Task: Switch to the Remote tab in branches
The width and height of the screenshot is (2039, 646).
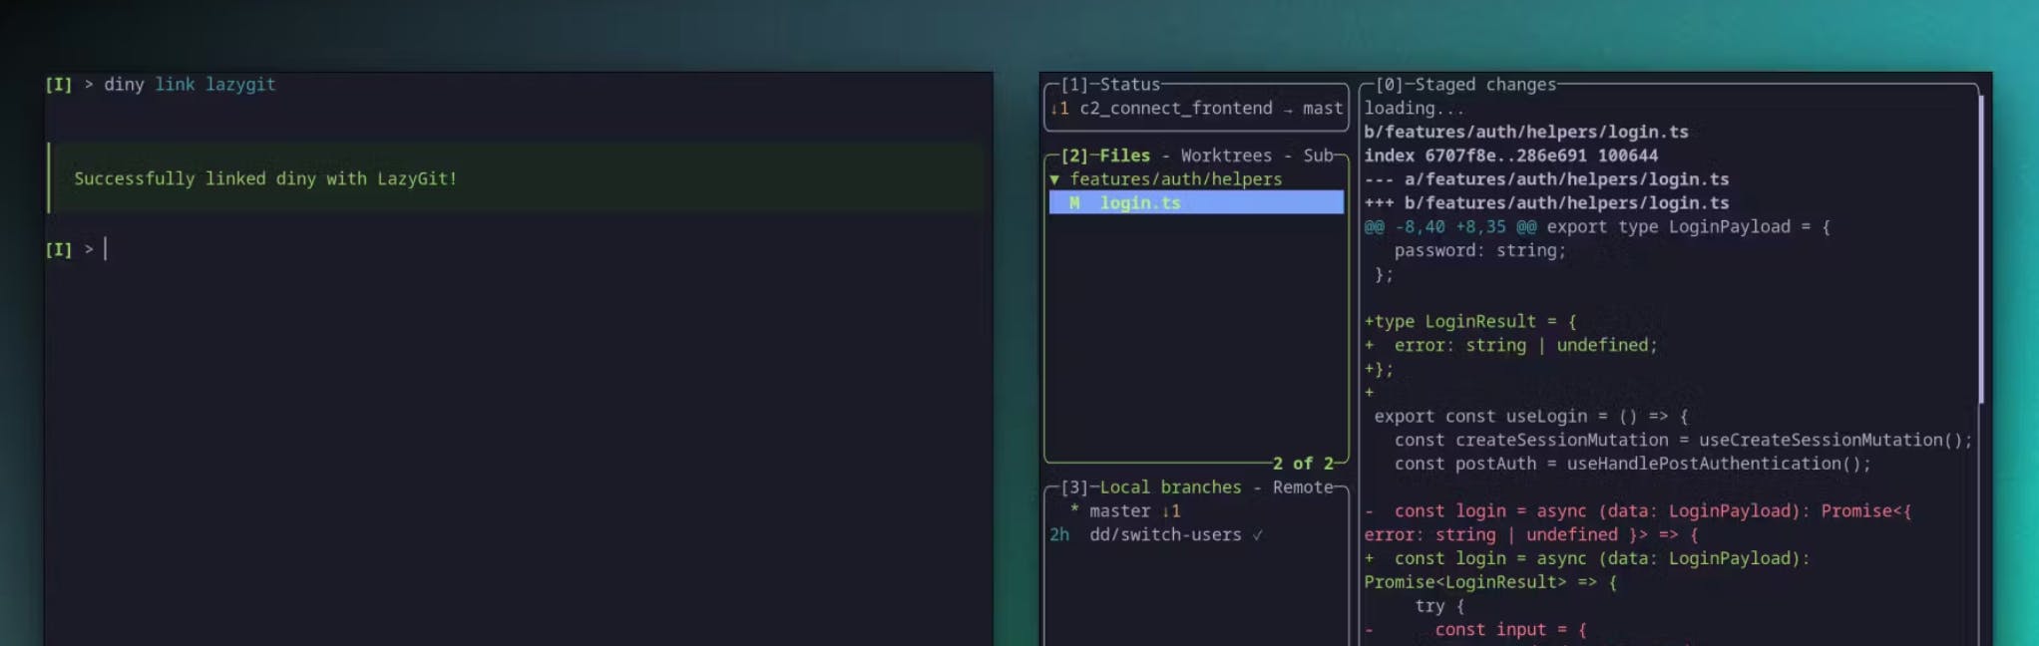Action: pyautogui.click(x=1302, y=487)
